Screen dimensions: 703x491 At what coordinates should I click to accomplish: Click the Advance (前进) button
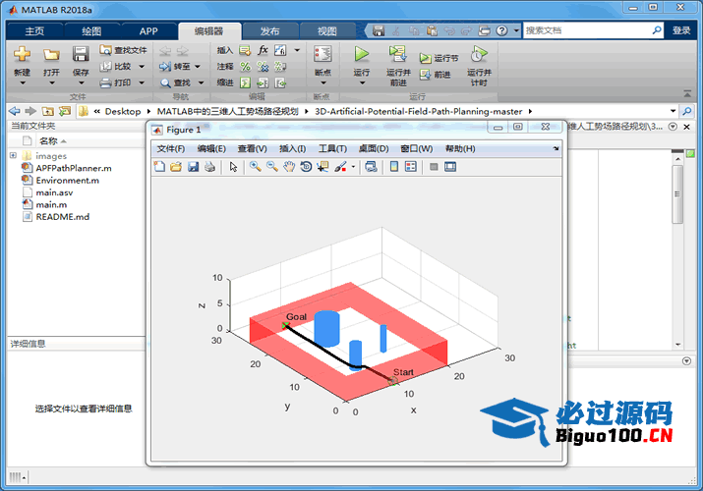(x=435, y=75)
